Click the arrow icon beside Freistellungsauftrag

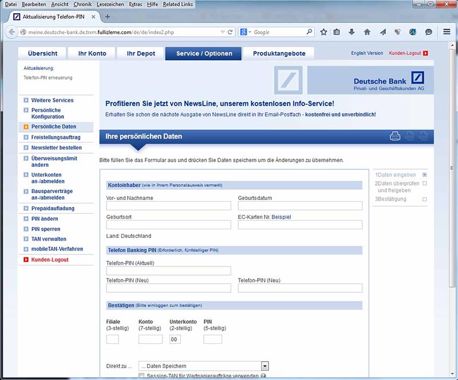26,137
